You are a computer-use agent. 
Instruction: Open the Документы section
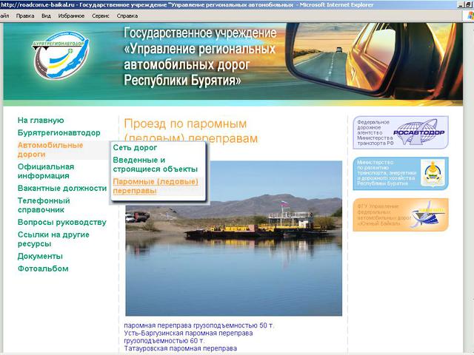[x=40, y=257]
